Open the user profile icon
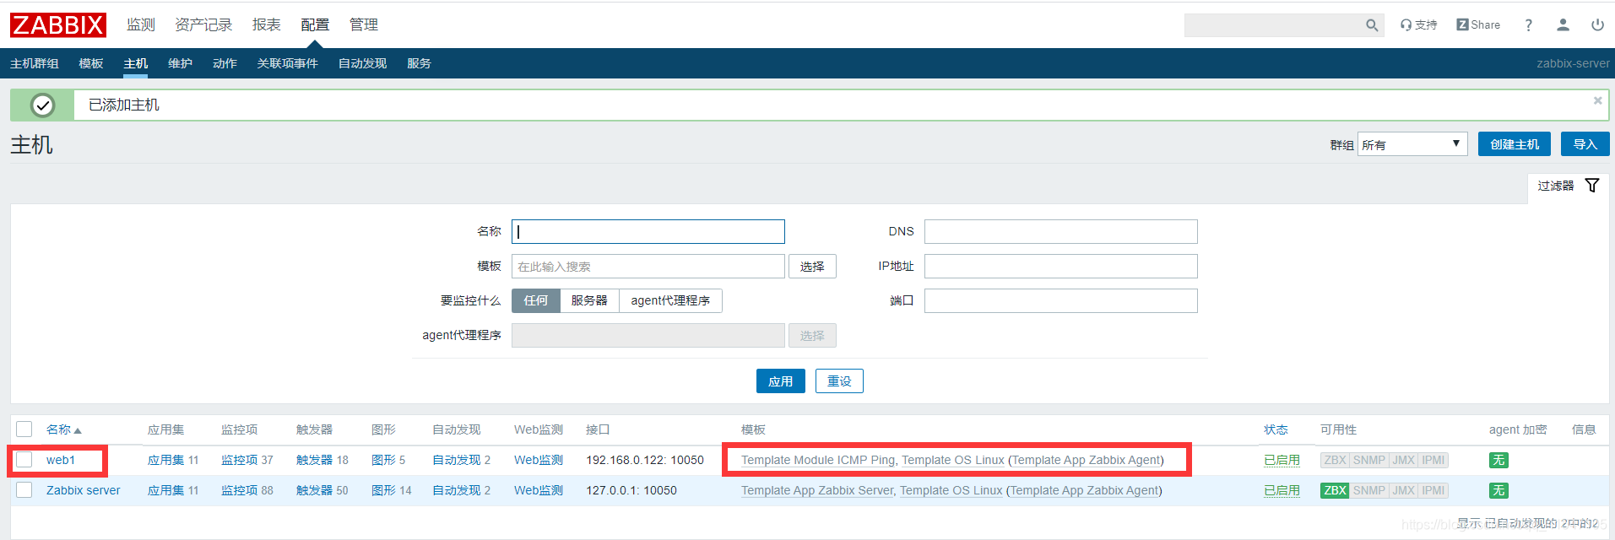Image resolution: width=1615 pixels, height=540 pixels. (x=1563, y=25)
